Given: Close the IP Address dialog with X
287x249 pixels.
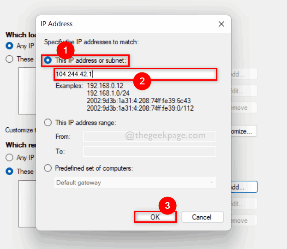Looking at the screenshot, I should click(x=221, y=24).
